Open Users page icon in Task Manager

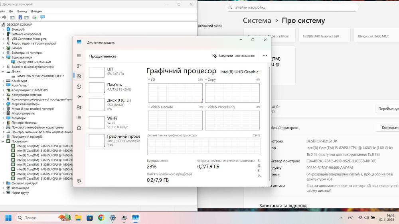(79, 107)
